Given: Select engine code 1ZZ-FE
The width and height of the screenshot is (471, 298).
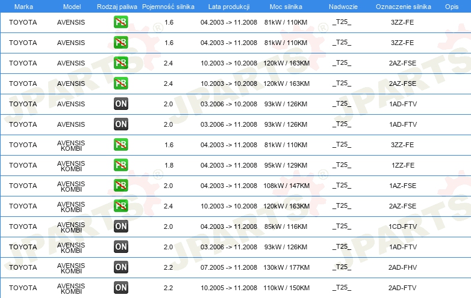Looking at the screenshot, I should point(403,165).
